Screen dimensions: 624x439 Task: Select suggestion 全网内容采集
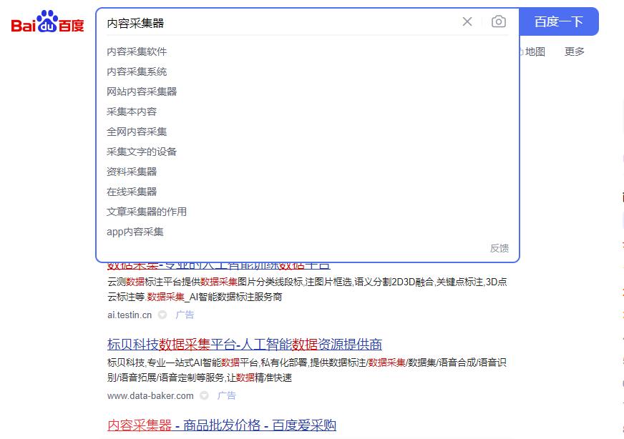(137, 132)
